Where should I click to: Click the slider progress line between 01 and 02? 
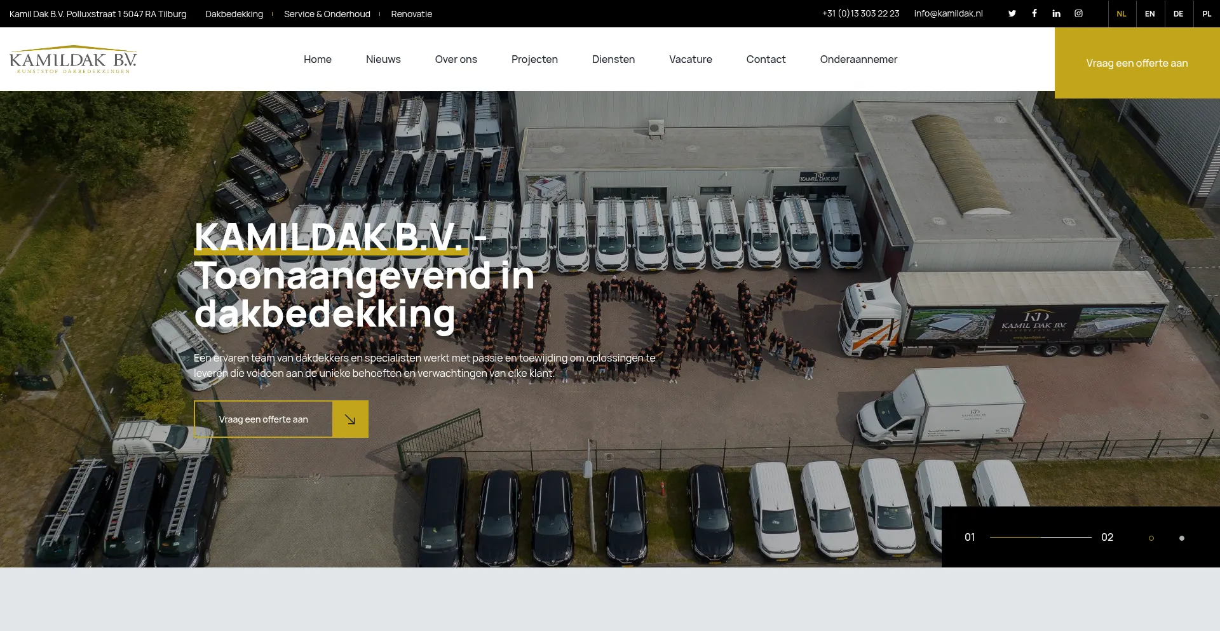click(x=1040, y=537)
